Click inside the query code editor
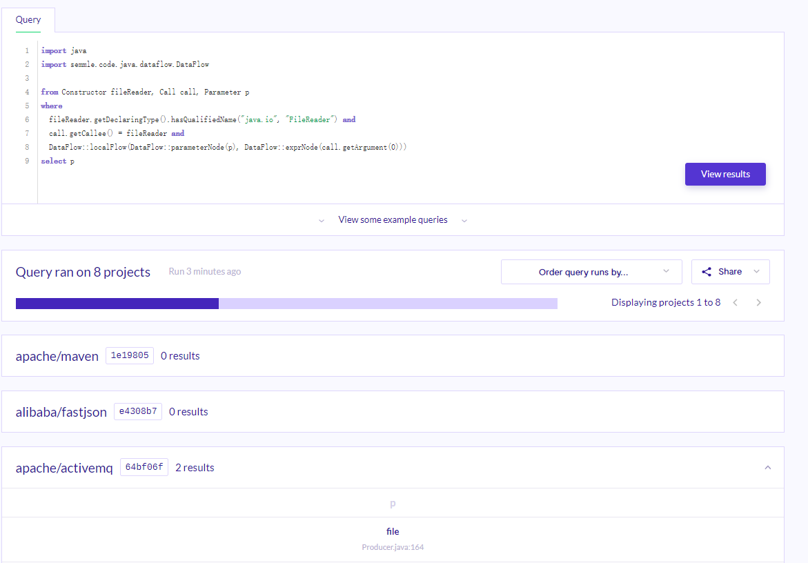The image size is (808, 563). (361, 119)
